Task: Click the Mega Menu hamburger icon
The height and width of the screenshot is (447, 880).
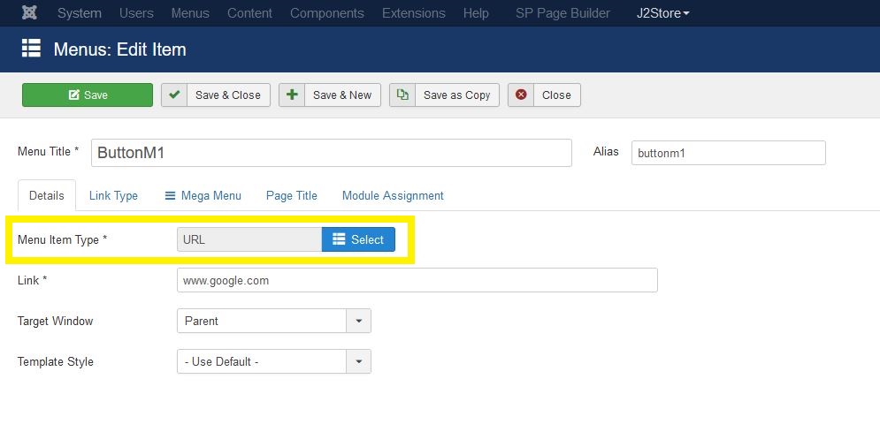Action: click(x=170, y=196)
